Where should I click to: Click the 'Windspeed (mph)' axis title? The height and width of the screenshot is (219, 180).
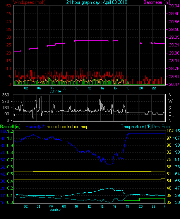coord(29,2)
